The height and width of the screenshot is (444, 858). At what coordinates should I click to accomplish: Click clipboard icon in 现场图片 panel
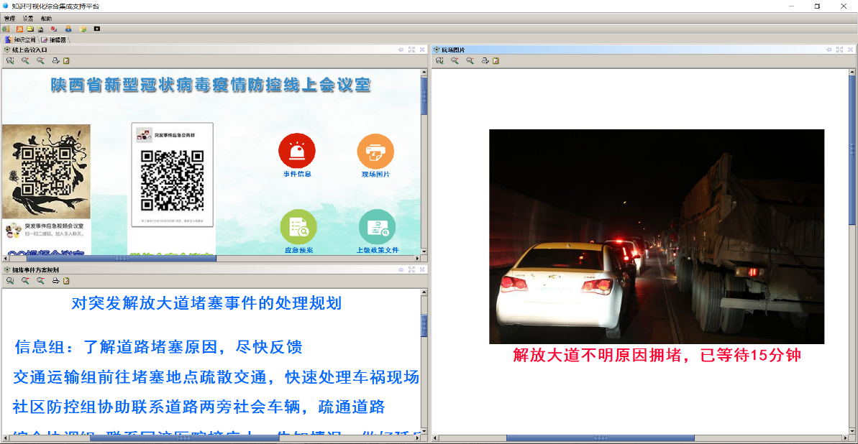coord(496,60)
